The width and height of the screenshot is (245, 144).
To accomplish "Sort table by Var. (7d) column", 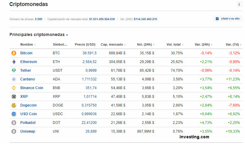I will 233,44.
